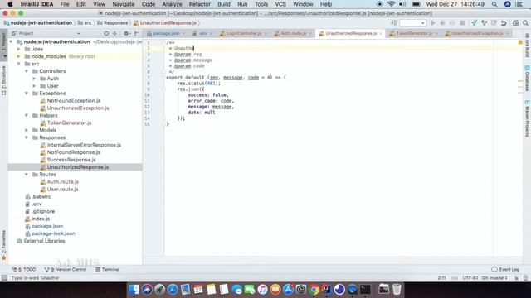Click UTF-8 encoding in status bar
The height and width of the screenshot is (298, 531).
tap(470, 278)
